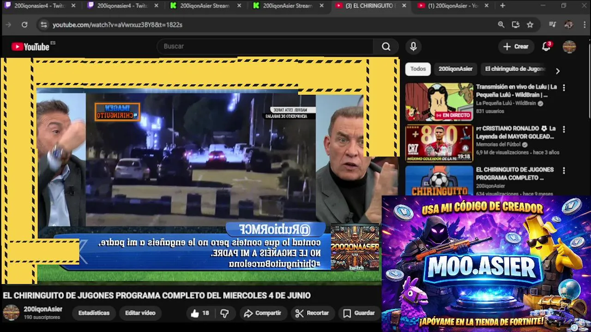Click the 200iqonAsier channel name
The image size is (591, 332).
coord(43,309)
